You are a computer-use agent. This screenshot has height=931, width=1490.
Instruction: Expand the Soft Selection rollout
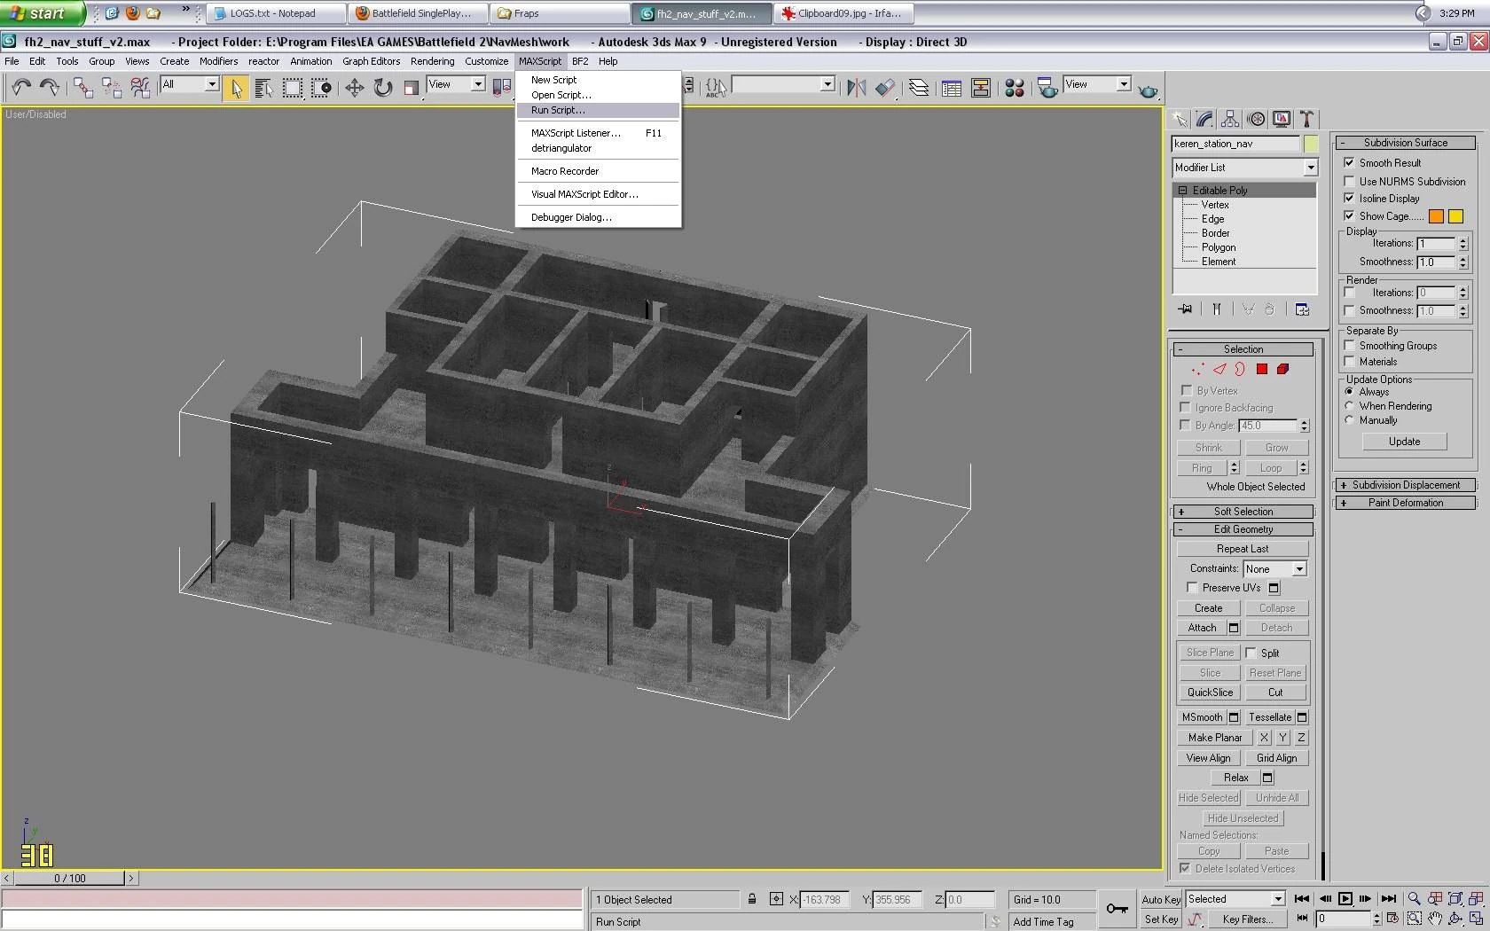click(x=1243, y=512)
